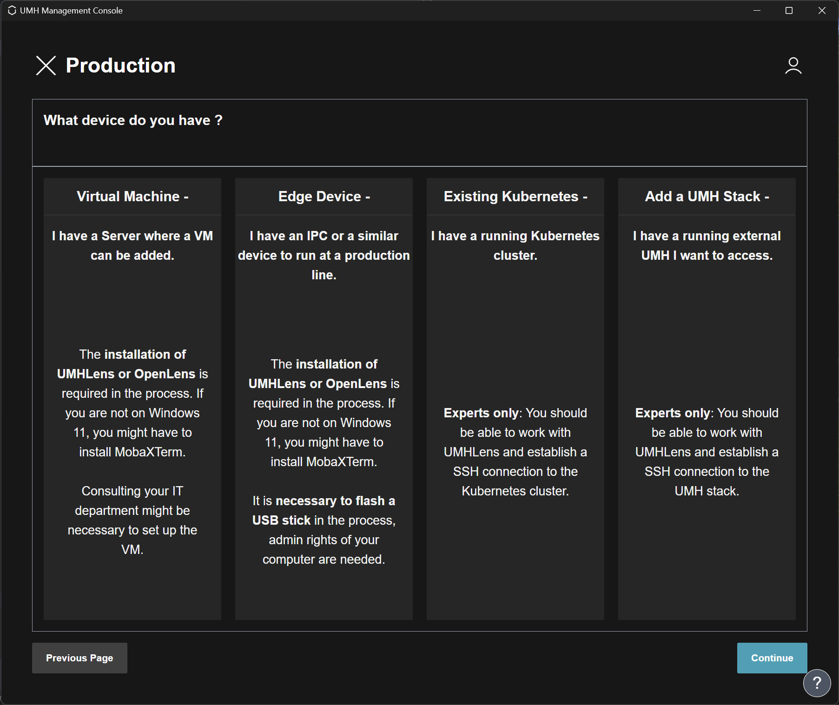Click "running Kubernetes cluster" description text

[x=515, y=245]
